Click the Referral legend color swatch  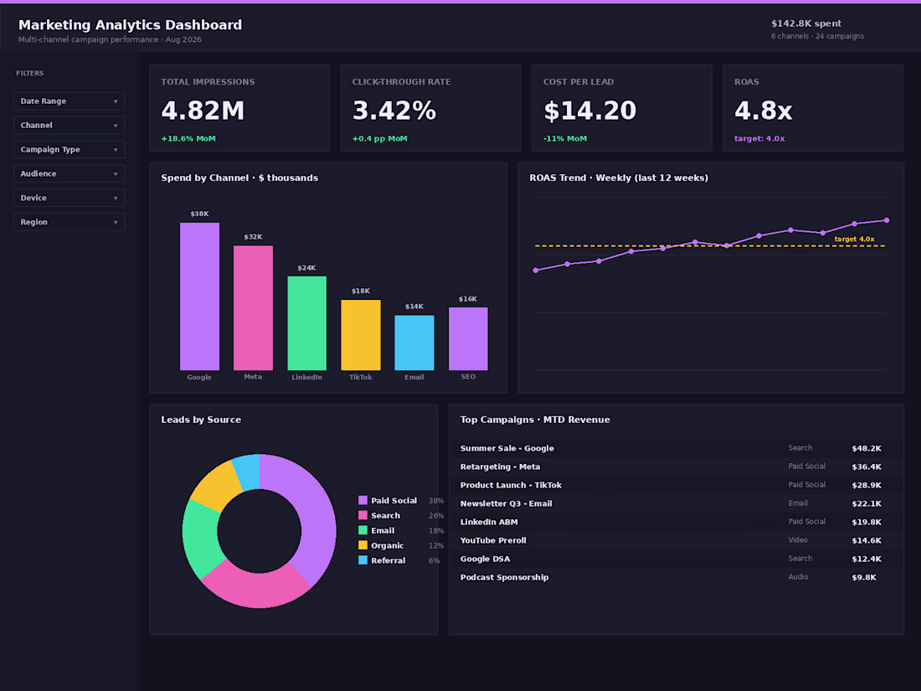point(363,560)
